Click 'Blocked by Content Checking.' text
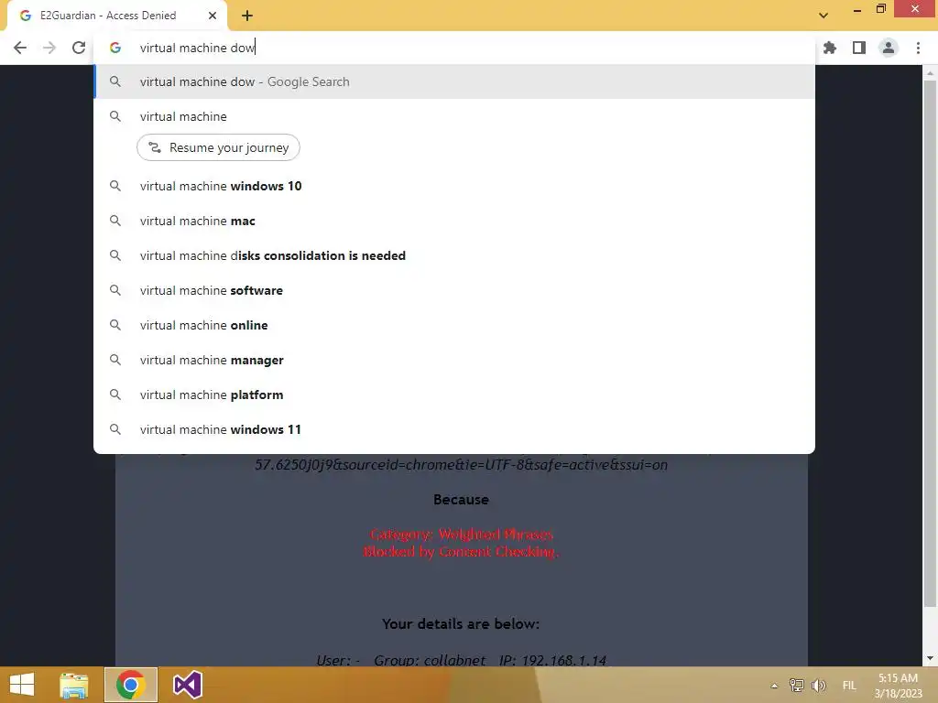This screenshot has height=703, width=938. [462, 551]
